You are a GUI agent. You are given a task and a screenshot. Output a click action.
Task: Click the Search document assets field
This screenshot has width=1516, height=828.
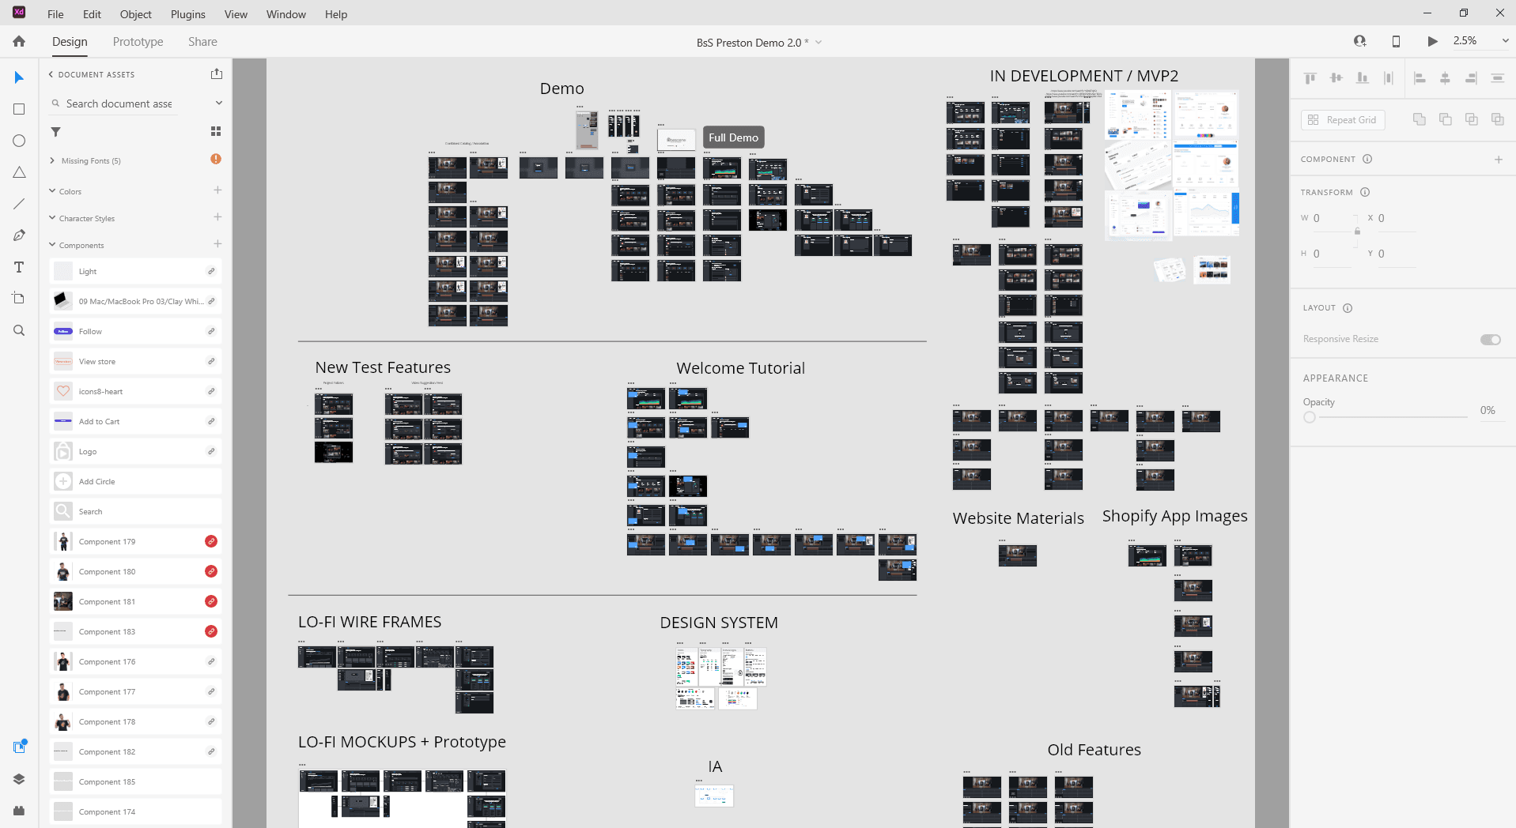(117, 103)
